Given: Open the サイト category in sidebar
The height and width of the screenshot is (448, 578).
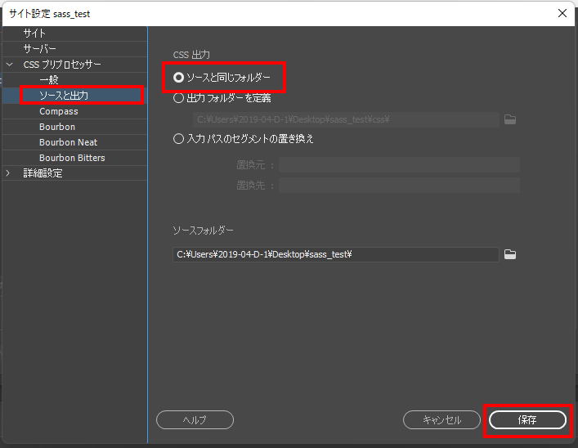Looking at the screenshot, I should click(x=34, y=34).
